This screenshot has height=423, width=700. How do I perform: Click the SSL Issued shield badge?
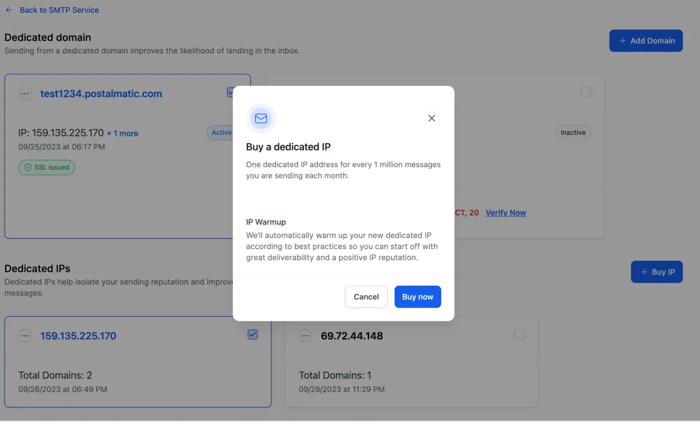pos(47,167)
